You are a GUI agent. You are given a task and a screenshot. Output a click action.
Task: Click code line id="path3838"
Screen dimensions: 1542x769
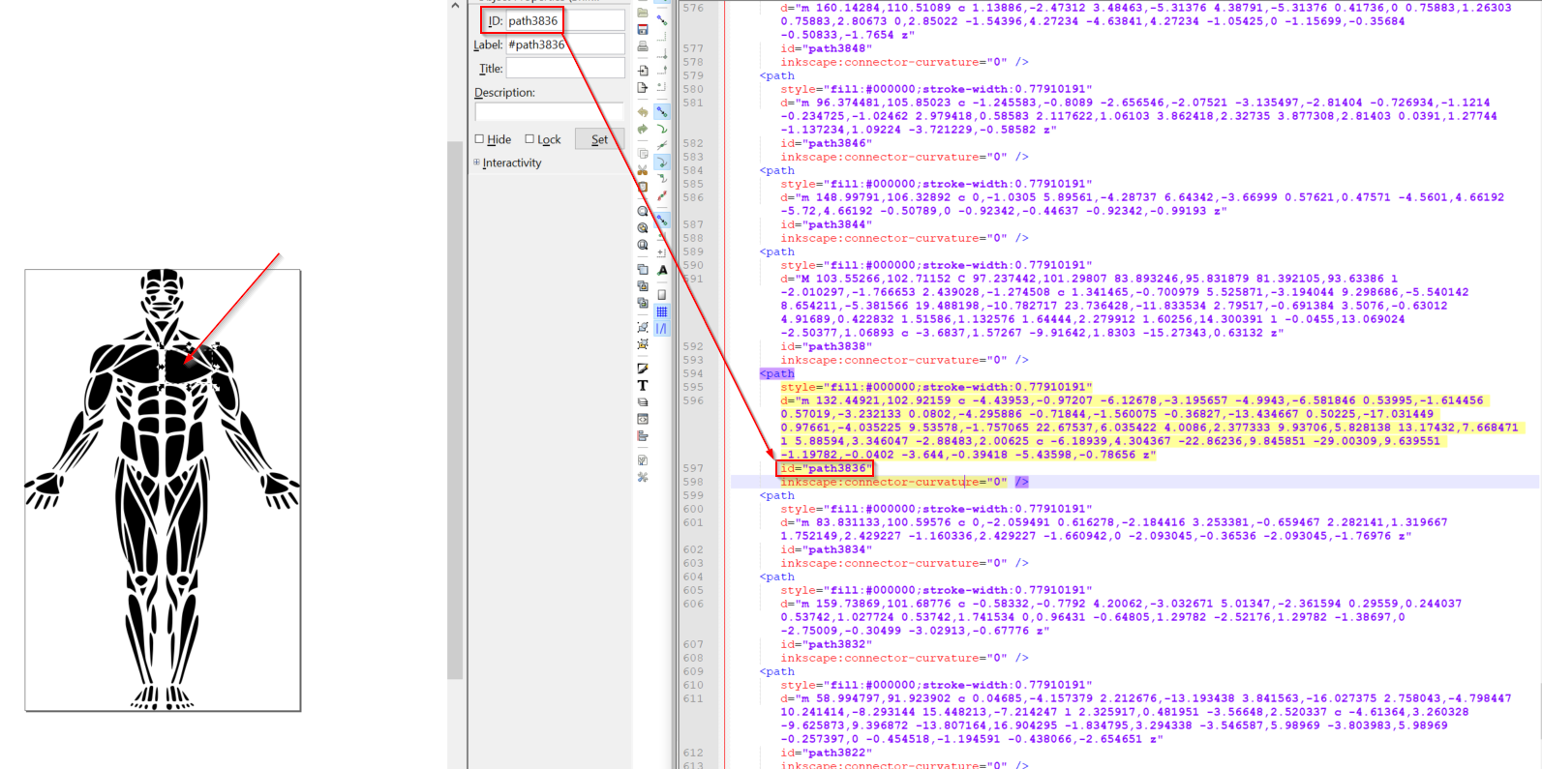click(x=826, y=346)
